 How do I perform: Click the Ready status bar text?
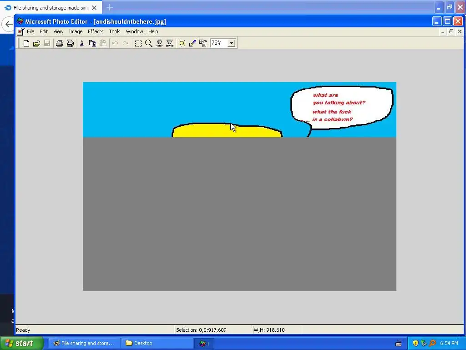point(23,330)
